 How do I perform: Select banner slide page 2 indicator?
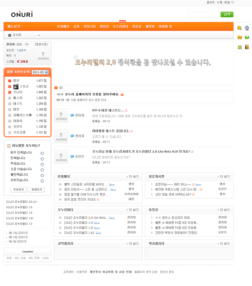click(61, 88)
